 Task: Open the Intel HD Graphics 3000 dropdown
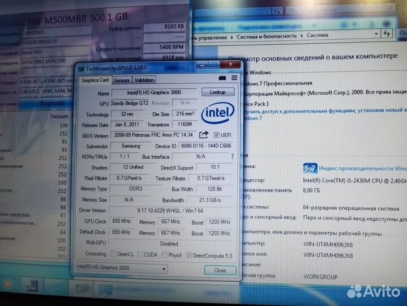[121, 268]
